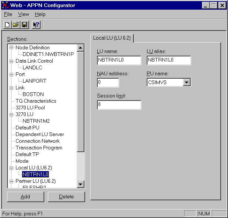This screenshot has height=218, width=228.
Task: Select BOSTON under Link
Action: pos(33,94)
